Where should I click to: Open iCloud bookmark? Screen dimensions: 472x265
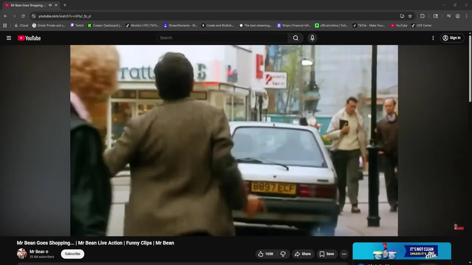21,25
